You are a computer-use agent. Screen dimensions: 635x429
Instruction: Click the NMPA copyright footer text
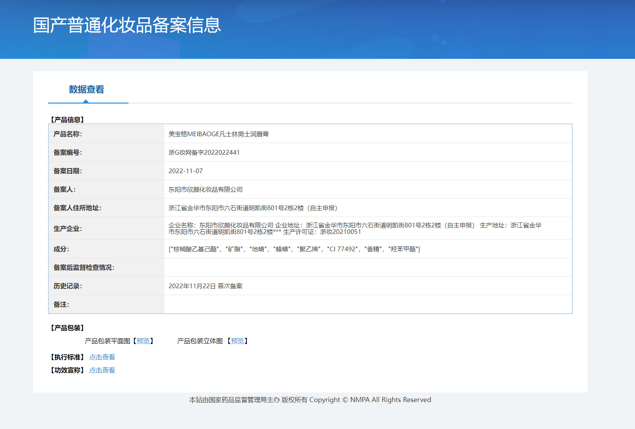[310, 400]
